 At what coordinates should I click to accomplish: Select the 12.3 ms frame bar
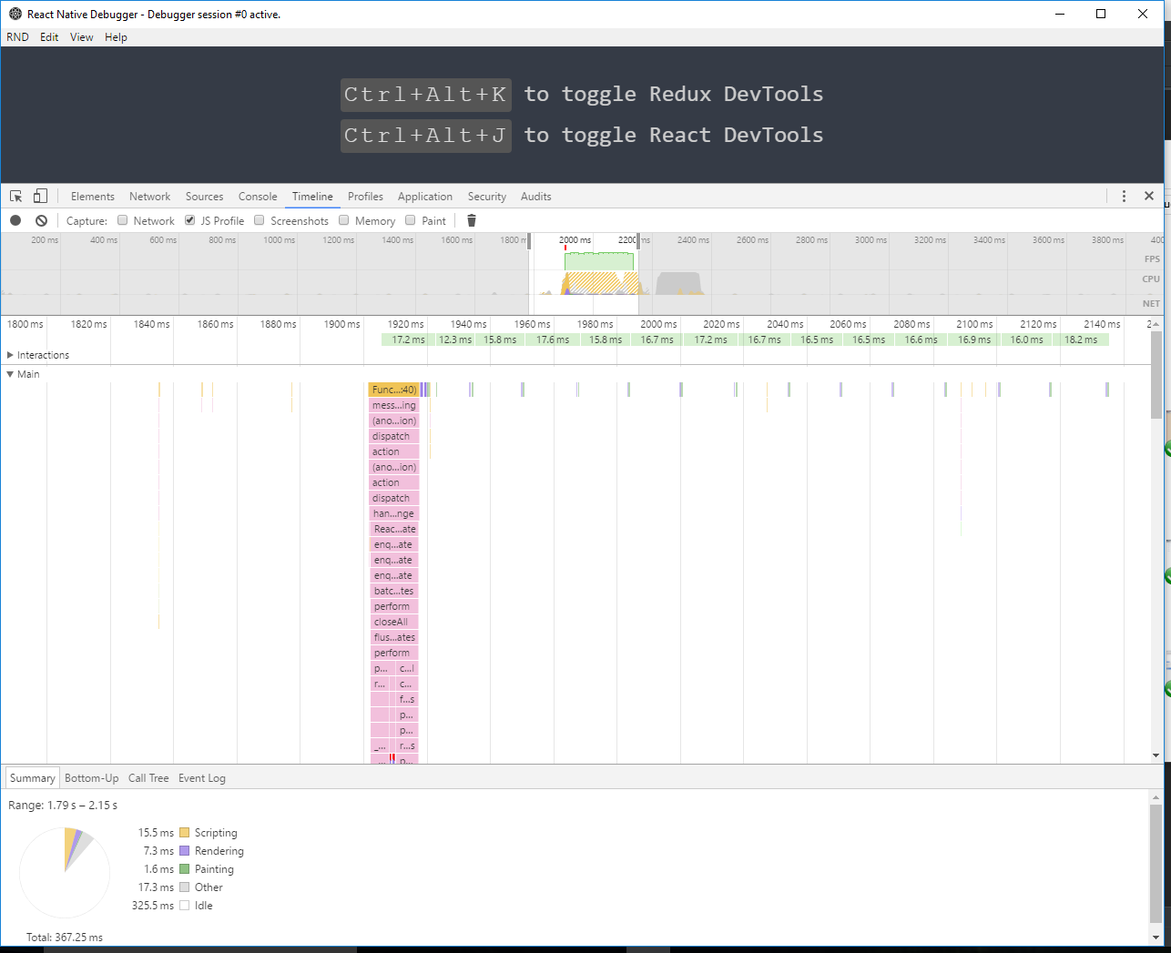click(454, 340)
